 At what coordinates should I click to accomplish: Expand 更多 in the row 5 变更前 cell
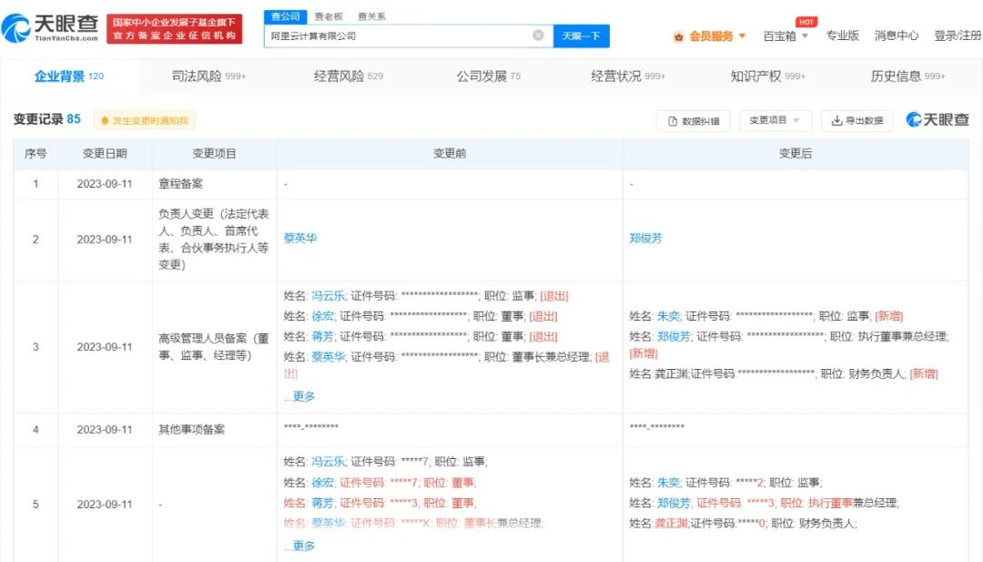pyautogui.click(x=303, y=546)
